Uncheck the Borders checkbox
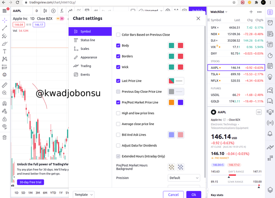 pos(118,56)
